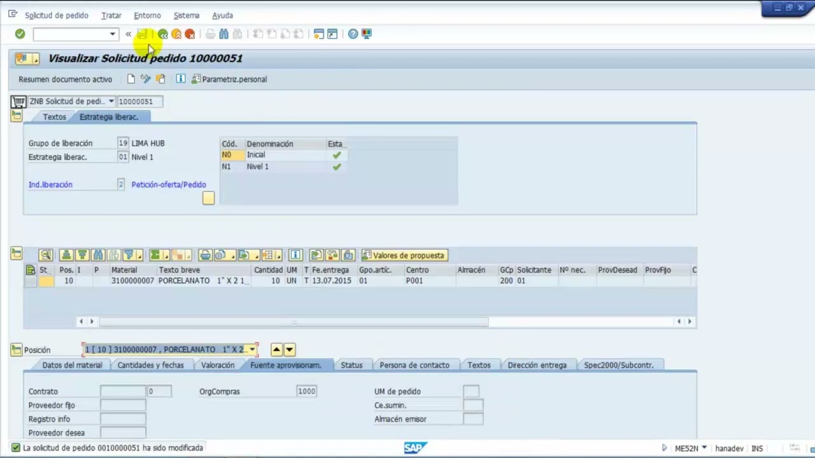Open the Posición item selector dropdown
The image size is (815, 458).
pos(253,349)
